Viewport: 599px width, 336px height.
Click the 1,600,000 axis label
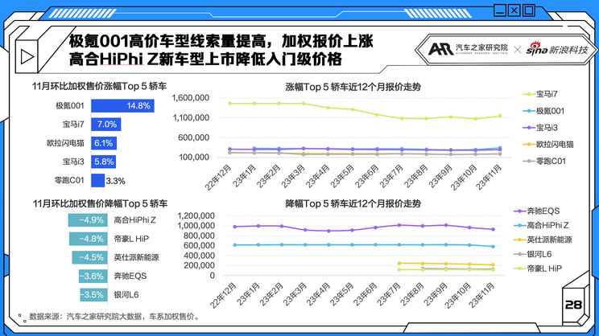click(x=190, y=98)
